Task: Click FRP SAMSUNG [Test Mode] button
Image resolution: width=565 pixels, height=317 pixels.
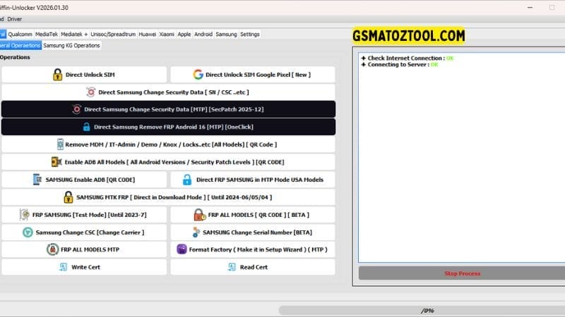Action: [84, 215]
